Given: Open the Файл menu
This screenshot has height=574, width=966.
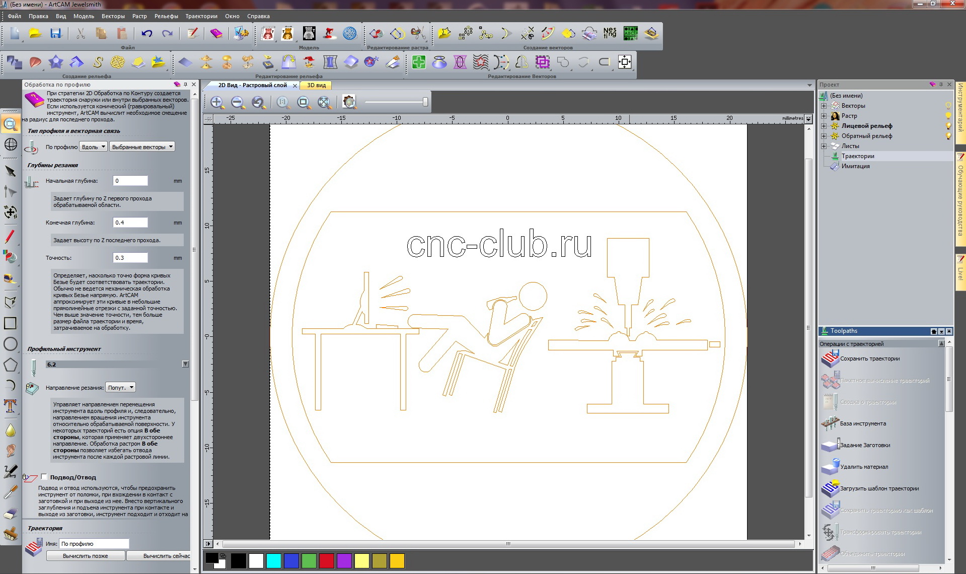Looking at the screenshot, I should 14,16.
